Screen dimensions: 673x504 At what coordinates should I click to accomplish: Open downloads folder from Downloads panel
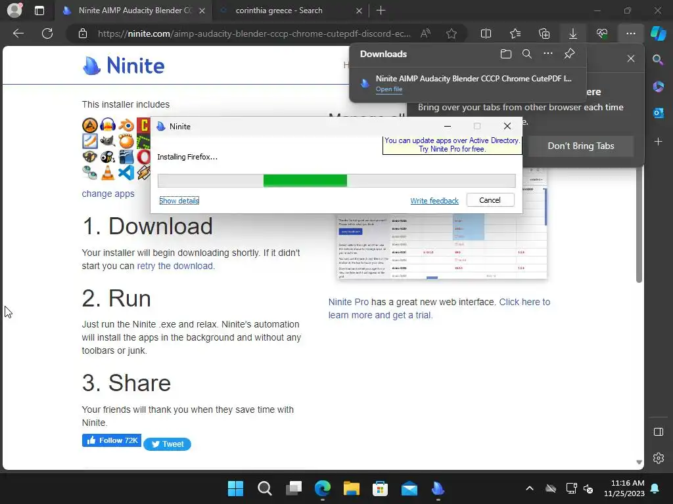pos(506,54)
